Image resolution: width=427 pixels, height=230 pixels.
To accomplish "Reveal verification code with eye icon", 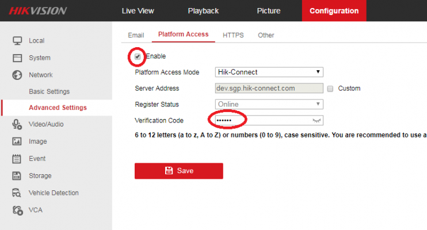I will pos(317,120).
